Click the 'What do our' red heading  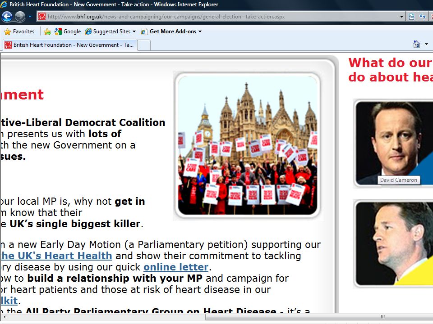[391, 63]
